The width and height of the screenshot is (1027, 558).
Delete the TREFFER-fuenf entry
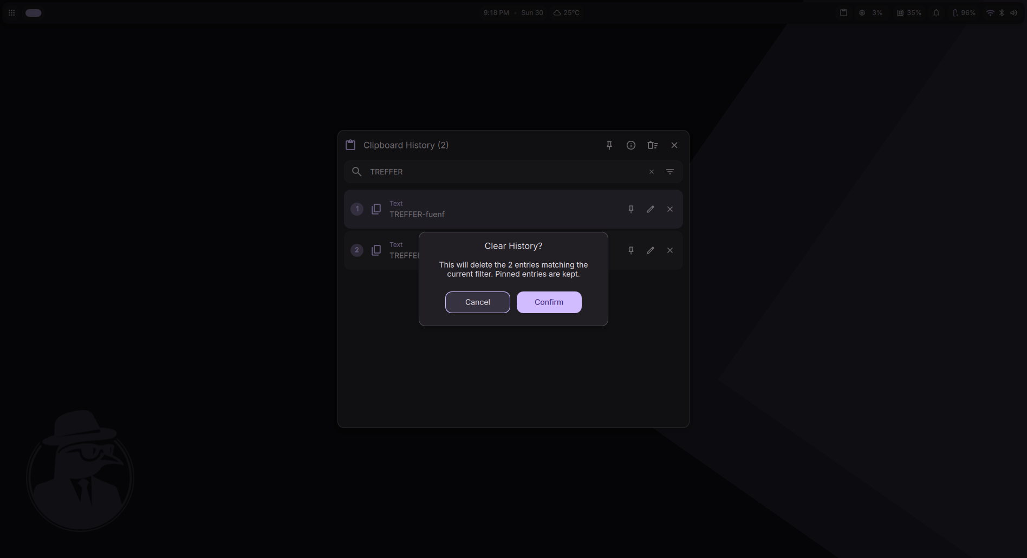click(x=670, y=209)
